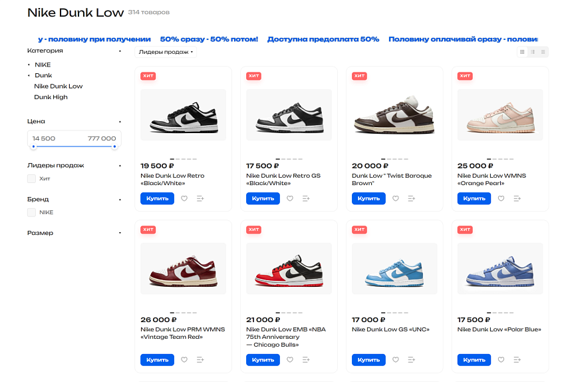Screen dimensions: 572x382
Task: Select the Nike Dunk Low category item
Action: [59, 86]
